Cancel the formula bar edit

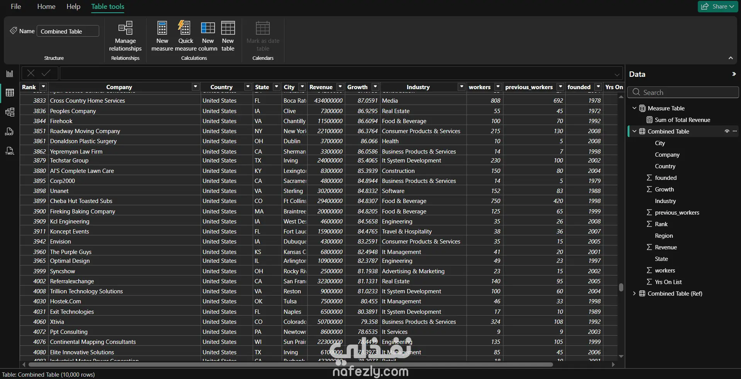click(31, 73)
